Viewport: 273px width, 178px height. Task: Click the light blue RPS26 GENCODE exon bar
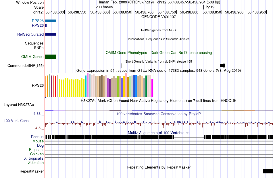click(51, 21)
